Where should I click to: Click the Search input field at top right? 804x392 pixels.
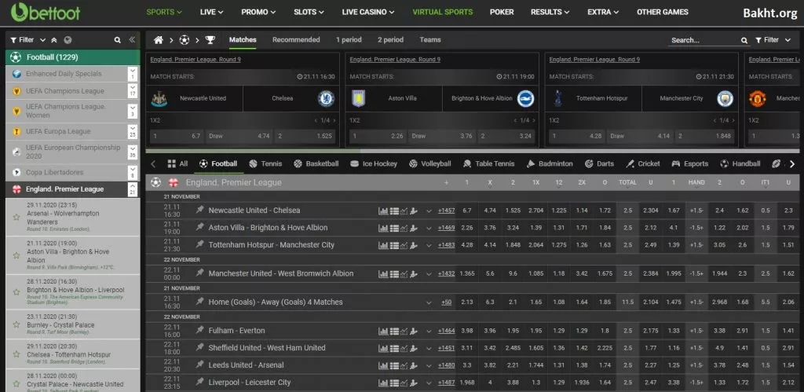(703, 40)
